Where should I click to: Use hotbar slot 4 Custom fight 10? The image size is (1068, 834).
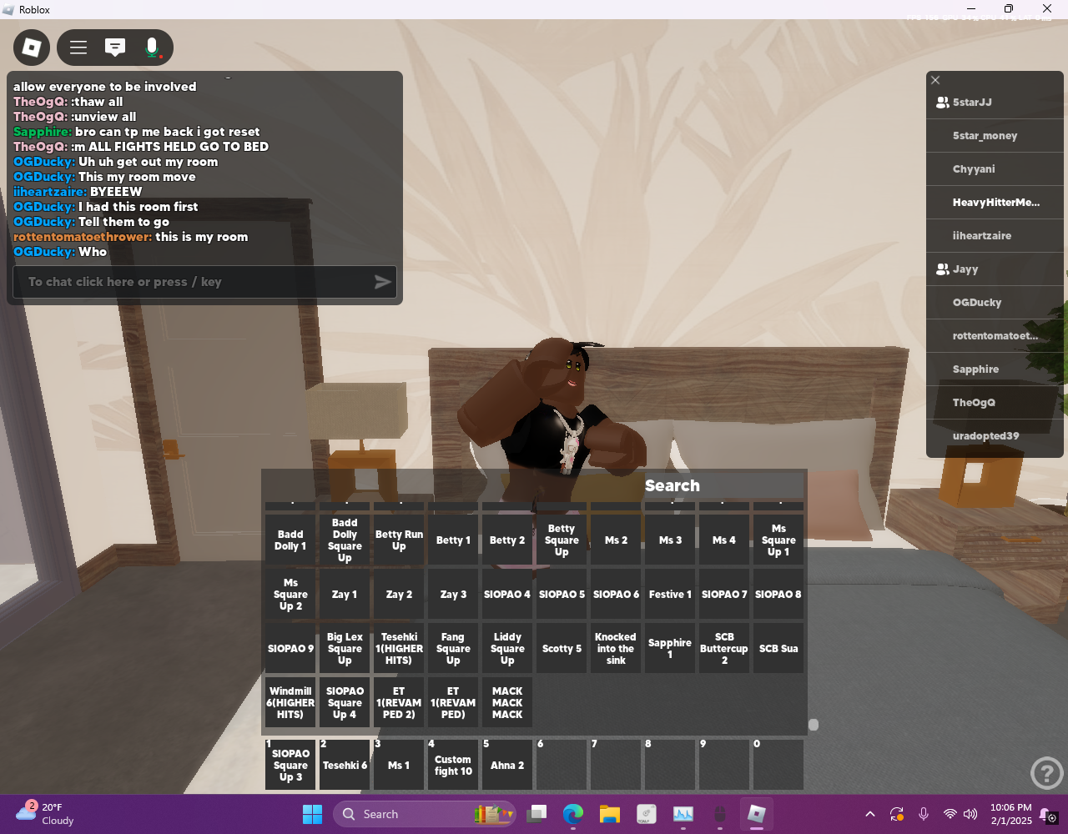coord(453,765)
